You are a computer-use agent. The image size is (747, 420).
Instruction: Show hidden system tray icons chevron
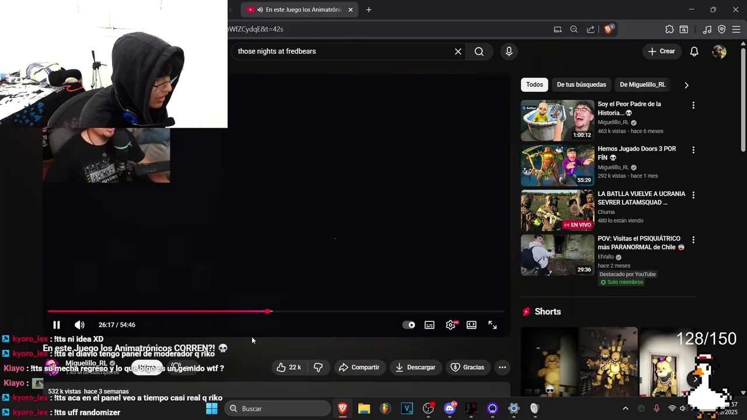tap(626, 409)
